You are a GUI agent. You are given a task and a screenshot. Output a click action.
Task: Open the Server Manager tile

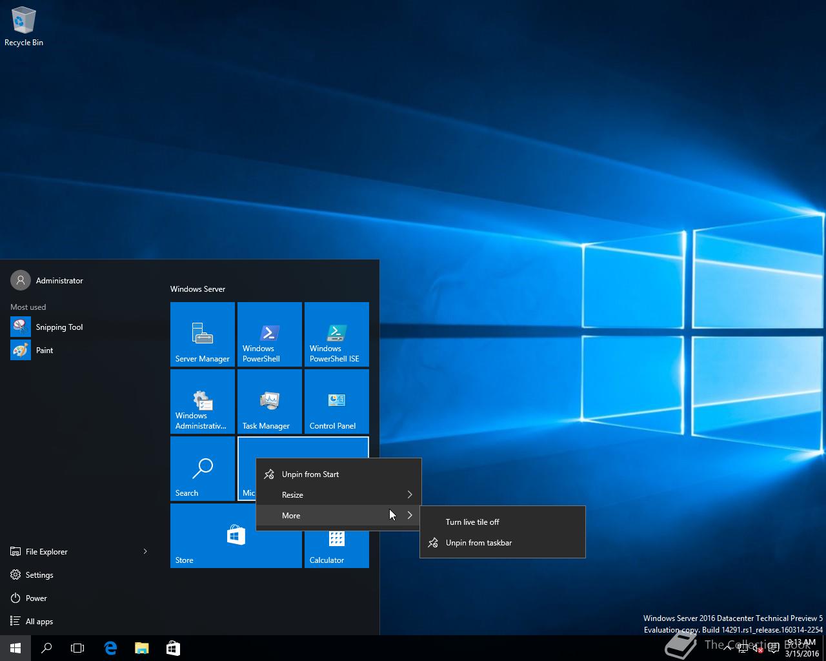pos(203,334)
